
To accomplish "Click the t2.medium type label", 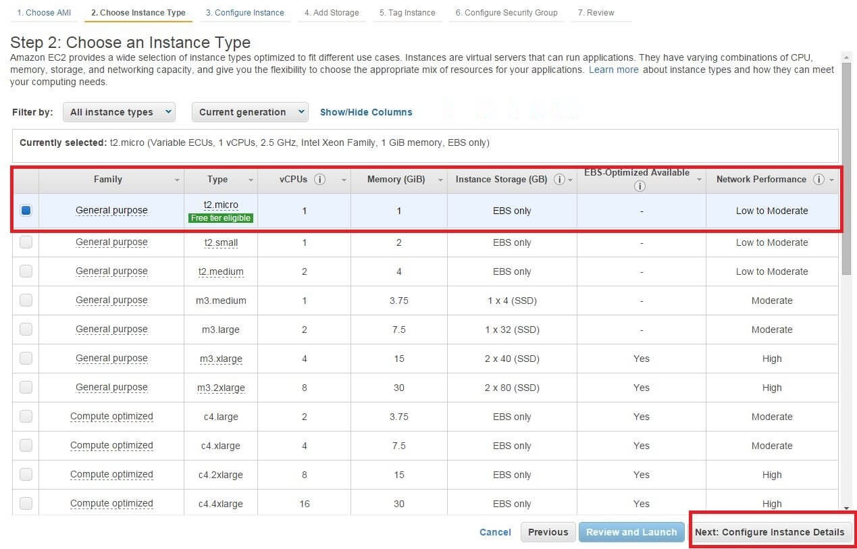I will tap(221, 271).
